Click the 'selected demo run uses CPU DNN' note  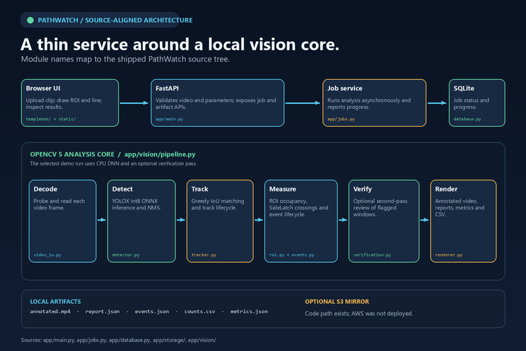tap(114, 163)
